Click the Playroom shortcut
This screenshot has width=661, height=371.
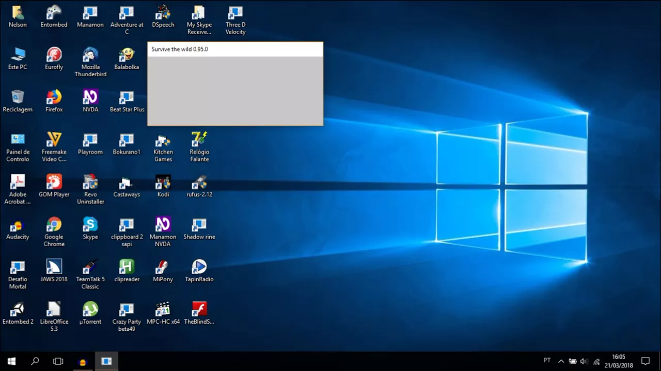pyautogui.click(x=90, y=143)
